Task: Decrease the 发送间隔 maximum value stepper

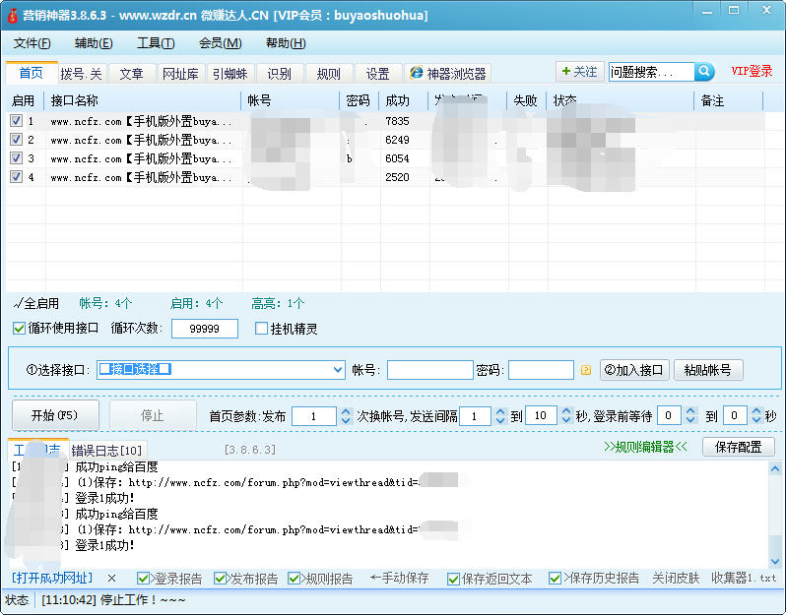Action: [566, 420]
